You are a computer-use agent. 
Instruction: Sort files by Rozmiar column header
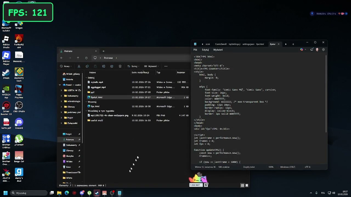(183, 73)
